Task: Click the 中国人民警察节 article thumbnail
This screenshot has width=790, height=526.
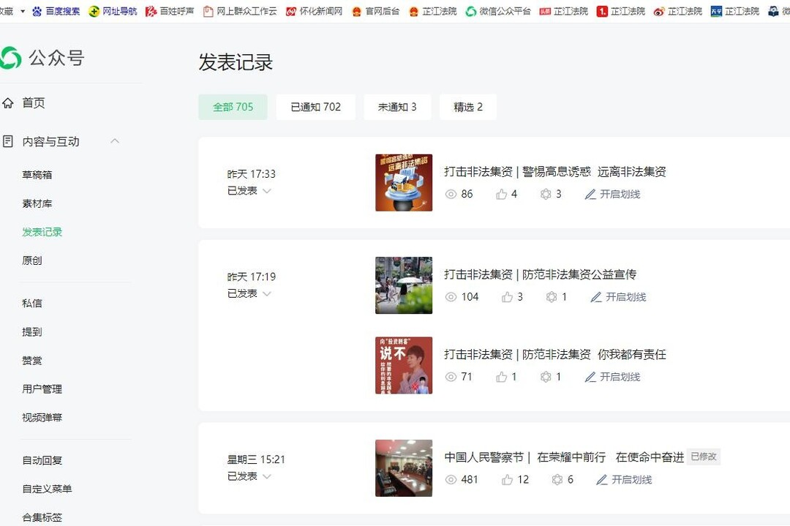Action: point(403,468)
